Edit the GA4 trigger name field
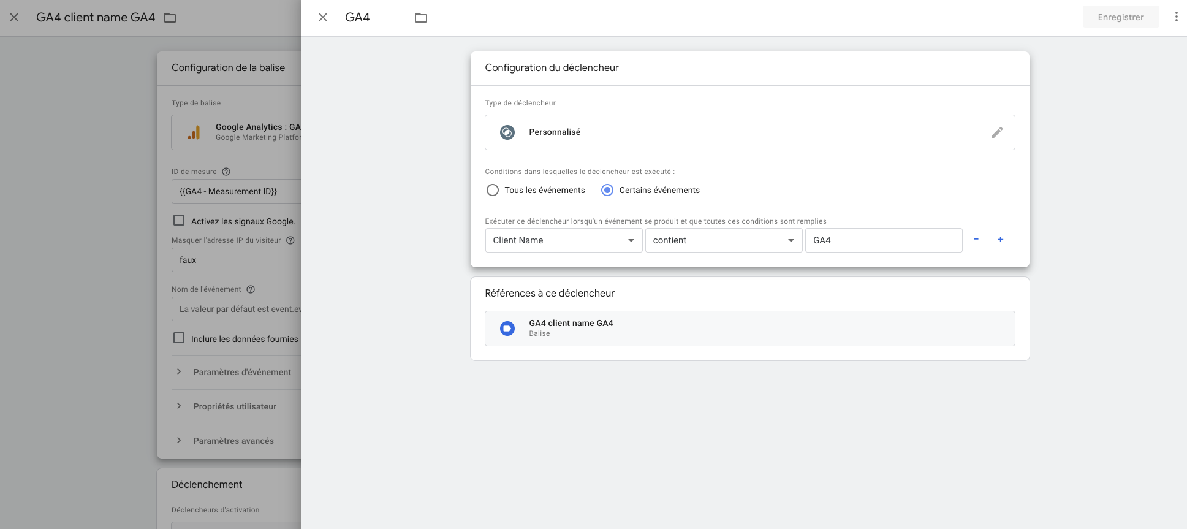Viewport: 1187px width, 529px height. coord(375,17)
